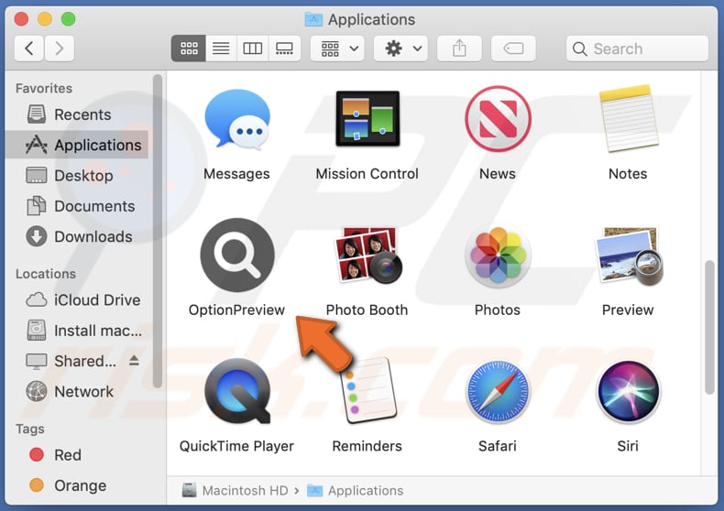Open Network in the sidebar
Viewport: 724px width, 511px height.
[77, 391]
